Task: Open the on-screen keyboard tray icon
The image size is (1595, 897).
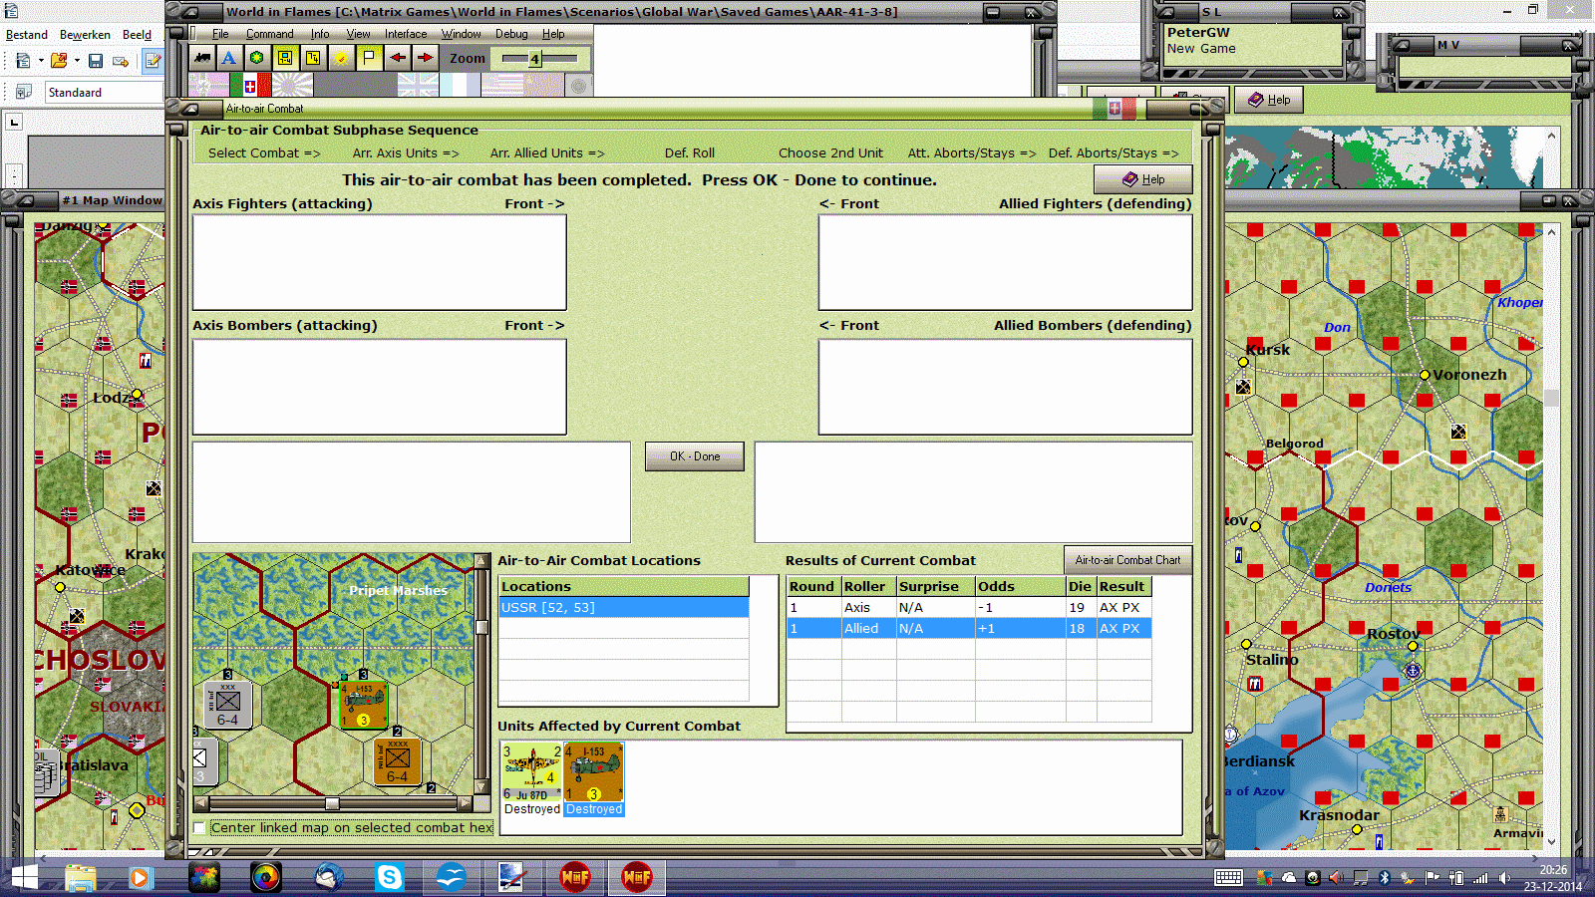Action: [x=1228, y=878]
